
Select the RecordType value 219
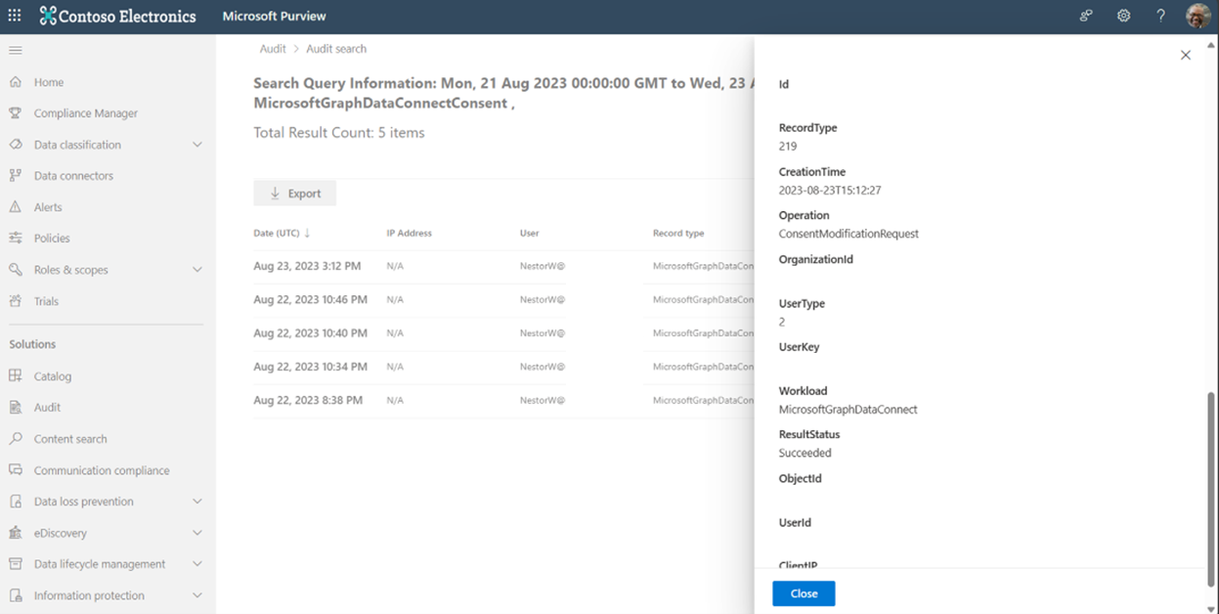click(x=788, y=147)
